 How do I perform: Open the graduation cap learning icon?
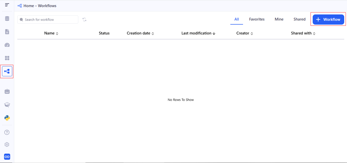(x=7, y=105)
